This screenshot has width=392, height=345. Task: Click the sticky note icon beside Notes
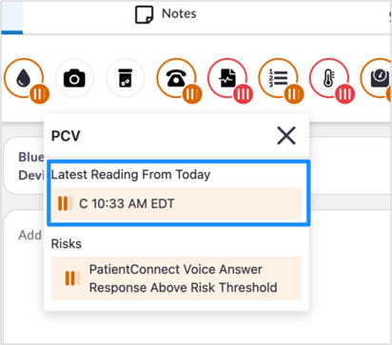tap(144, 14)
